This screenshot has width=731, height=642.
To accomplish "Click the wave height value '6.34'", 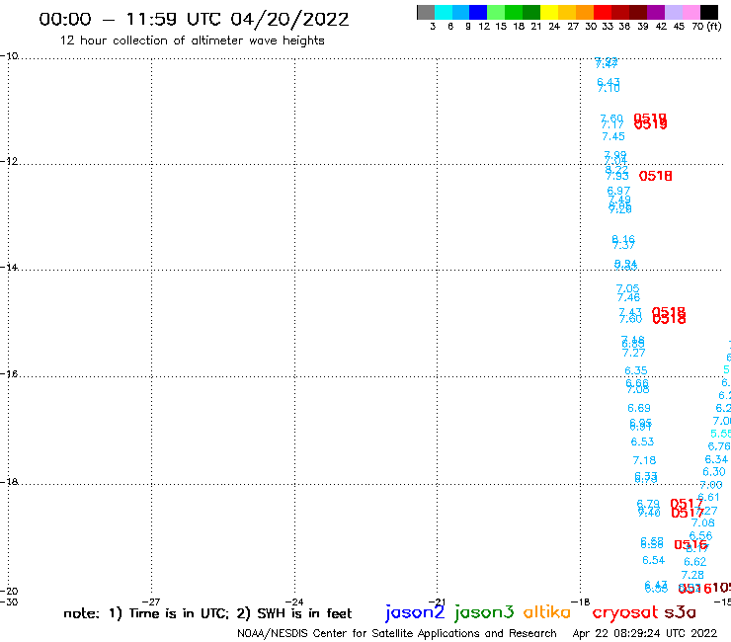I will click(x=716, y=459).
